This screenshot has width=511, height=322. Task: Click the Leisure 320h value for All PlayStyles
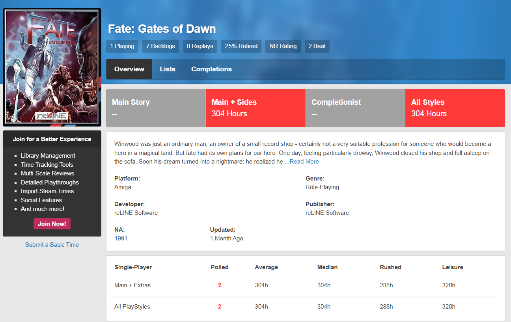pyautogui.click(x=449, y=307)
